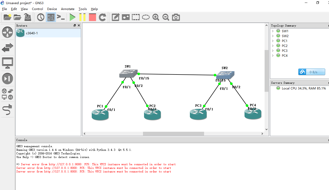Select PC2 device on the canvas
Image resolution: width=329 pixels, height=190 pixels.
(x=152, y=114)
